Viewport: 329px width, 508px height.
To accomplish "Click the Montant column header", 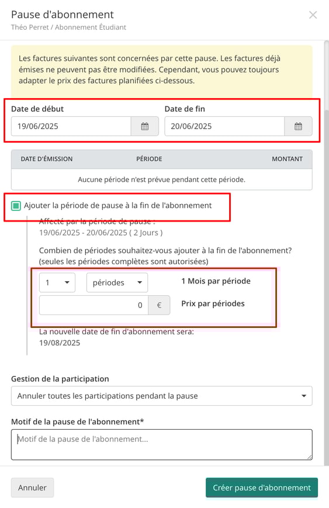I will [288, 159].
